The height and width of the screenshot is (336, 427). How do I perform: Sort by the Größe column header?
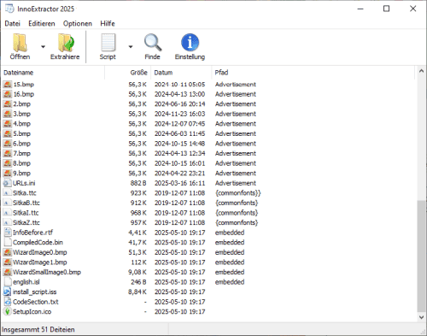[128, 73]
